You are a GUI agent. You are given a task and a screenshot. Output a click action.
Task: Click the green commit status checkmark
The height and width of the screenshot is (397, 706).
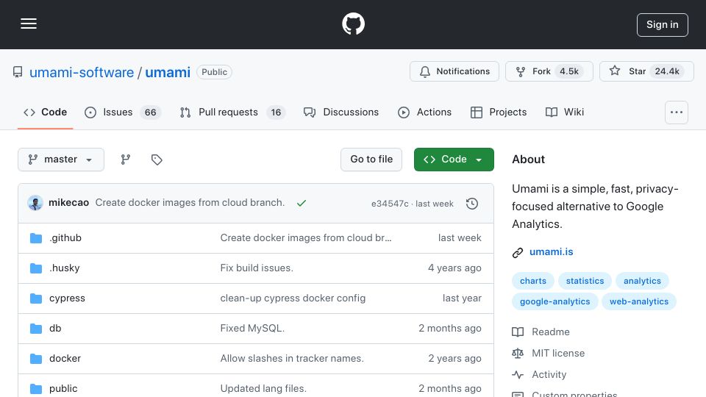pyautogui.click(x=302, y=203)
